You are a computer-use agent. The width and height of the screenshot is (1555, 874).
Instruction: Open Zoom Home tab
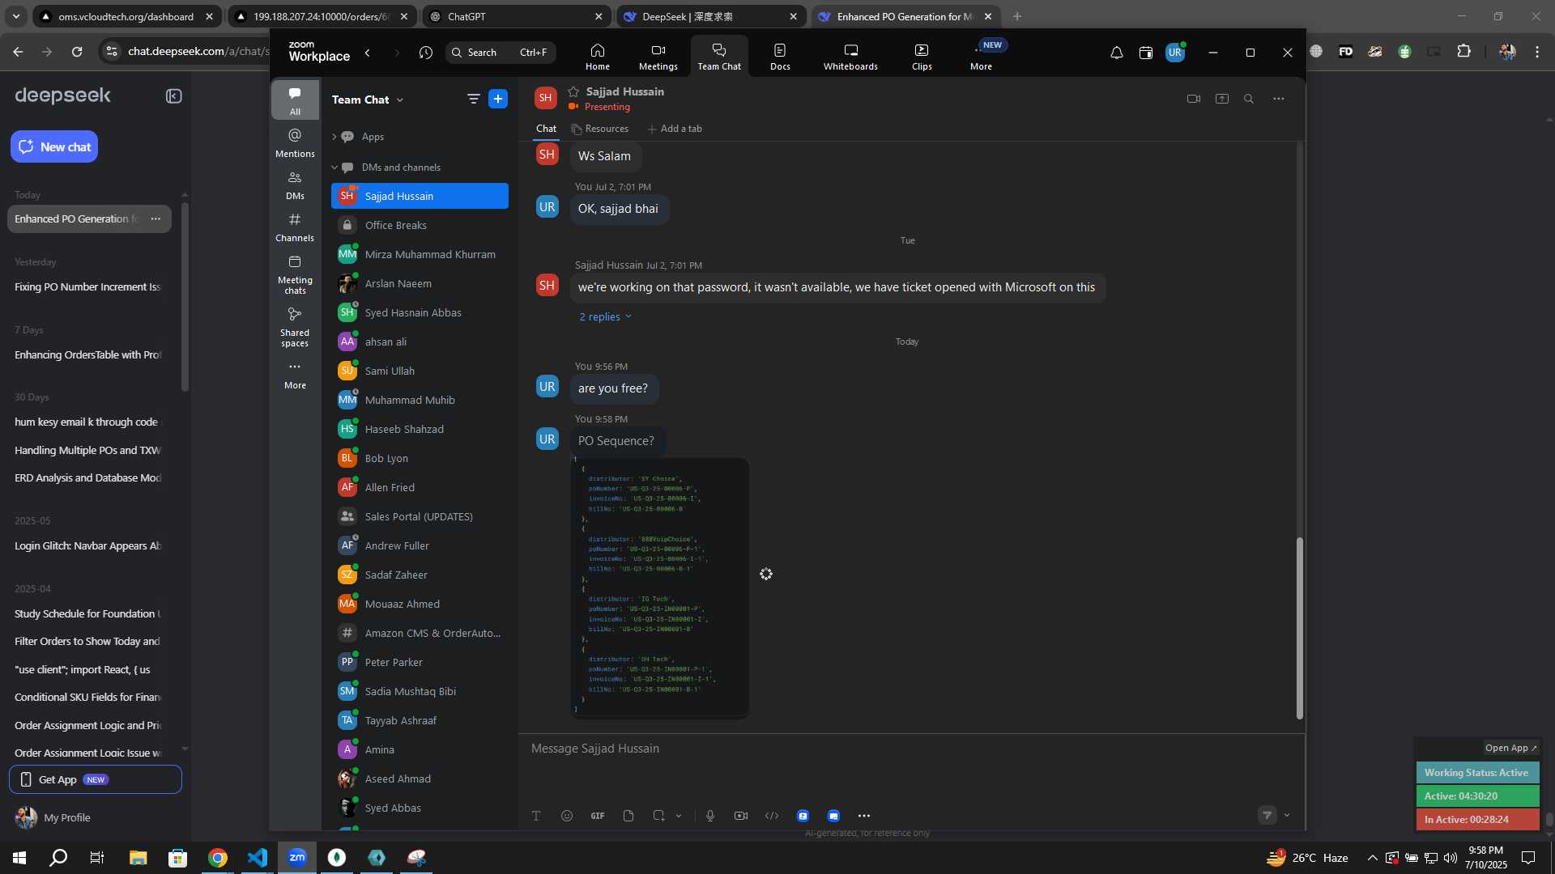[597, 57]
